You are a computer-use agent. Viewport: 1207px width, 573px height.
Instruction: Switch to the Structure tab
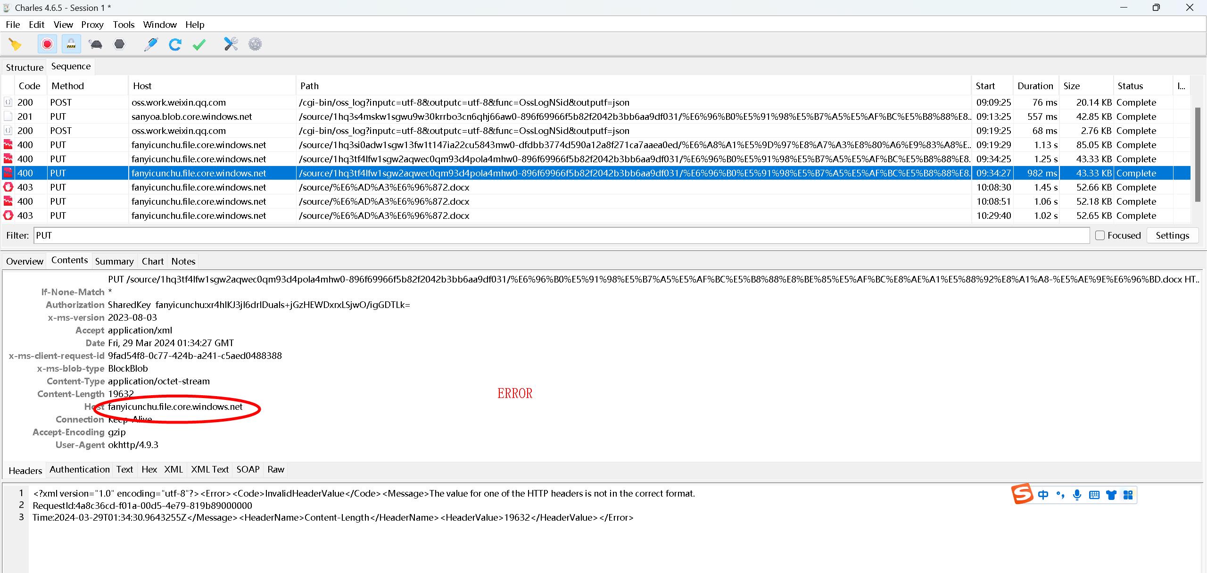pyautogui.click(x=25, y=67)
